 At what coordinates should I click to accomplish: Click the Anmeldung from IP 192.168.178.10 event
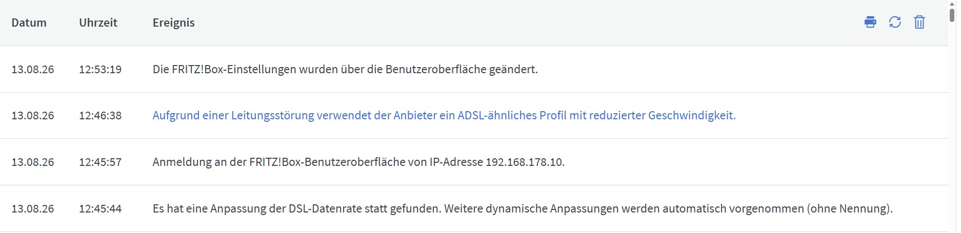click(358, 162)
